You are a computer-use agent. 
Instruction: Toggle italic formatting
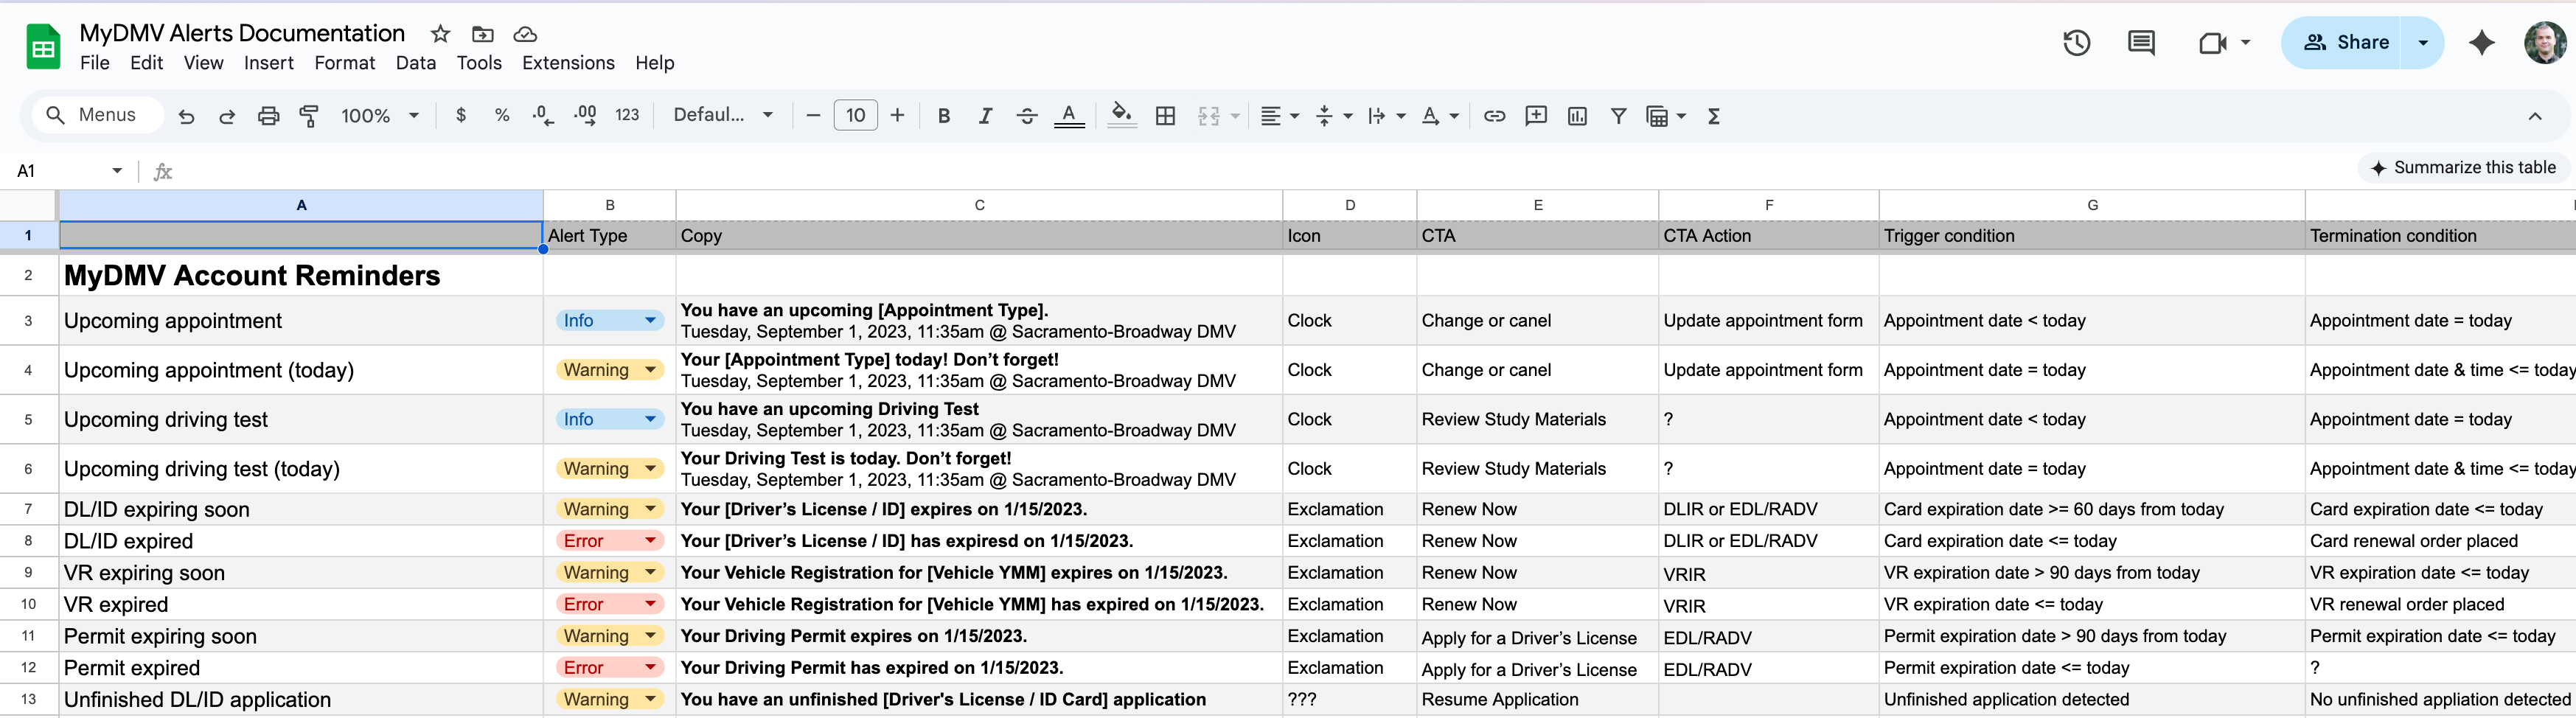pos(985,116)
